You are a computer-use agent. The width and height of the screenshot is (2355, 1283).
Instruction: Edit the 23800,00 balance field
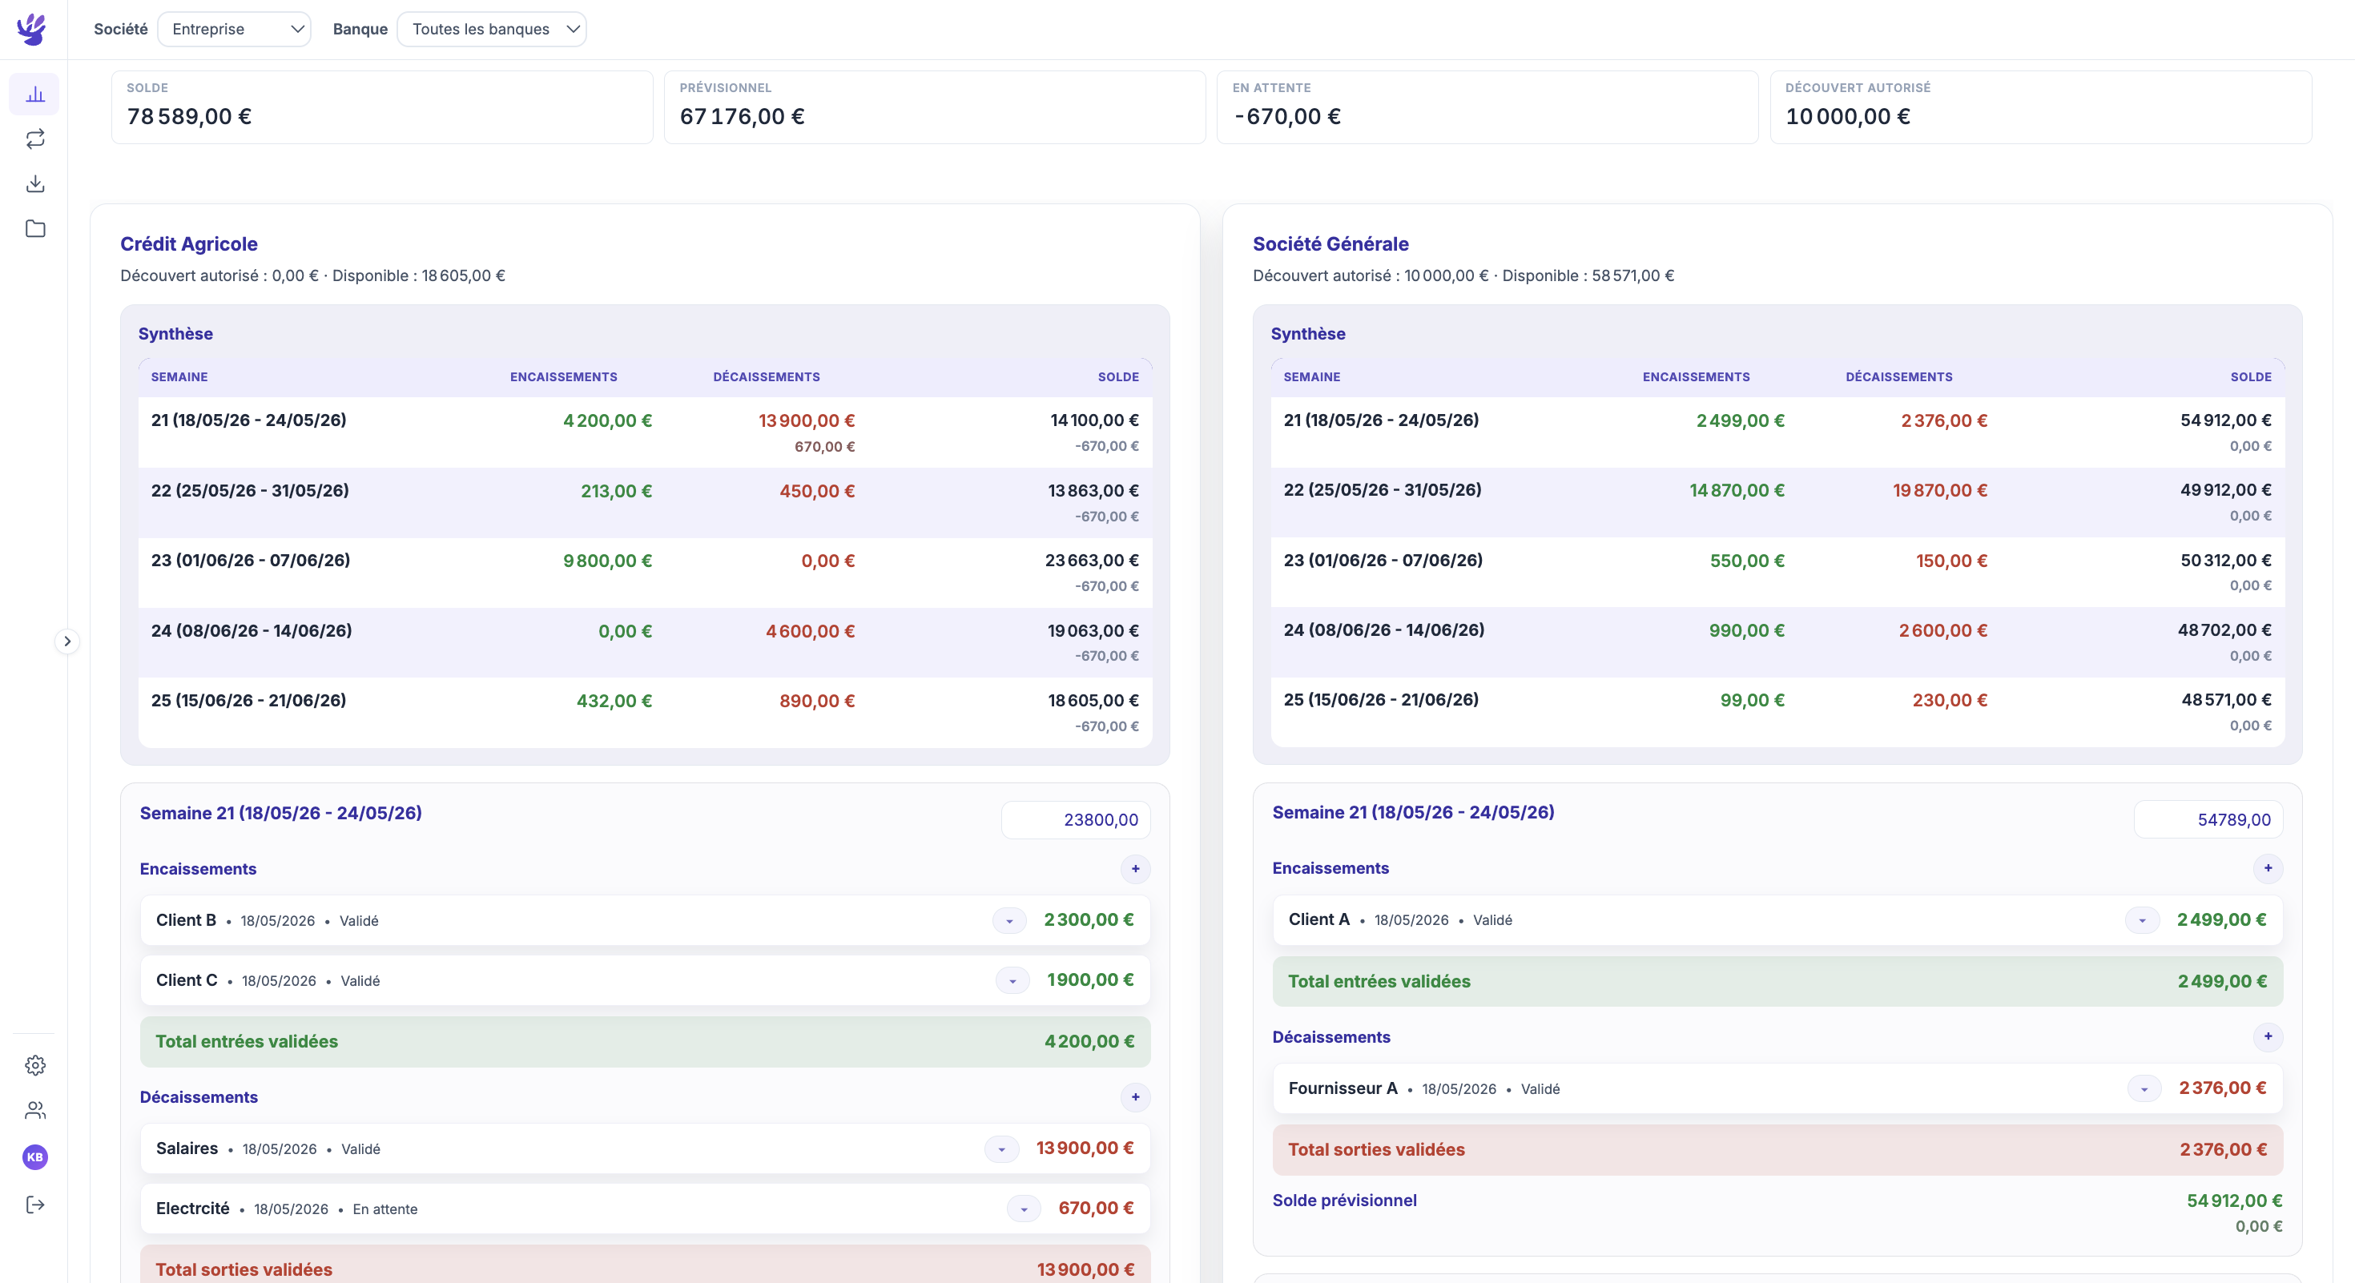click(x=1076, y=820)
